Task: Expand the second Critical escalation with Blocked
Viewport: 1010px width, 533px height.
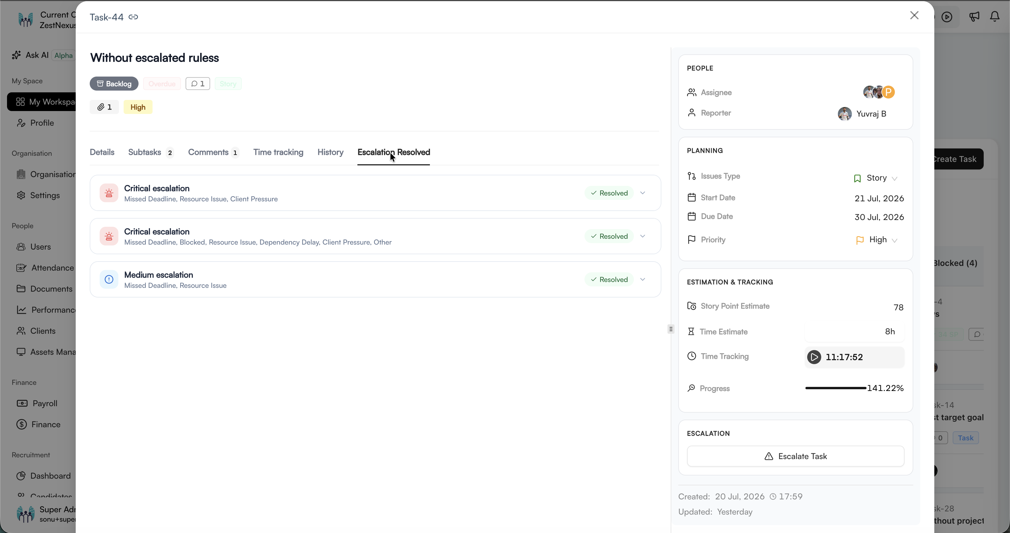Action: point(643,236)
